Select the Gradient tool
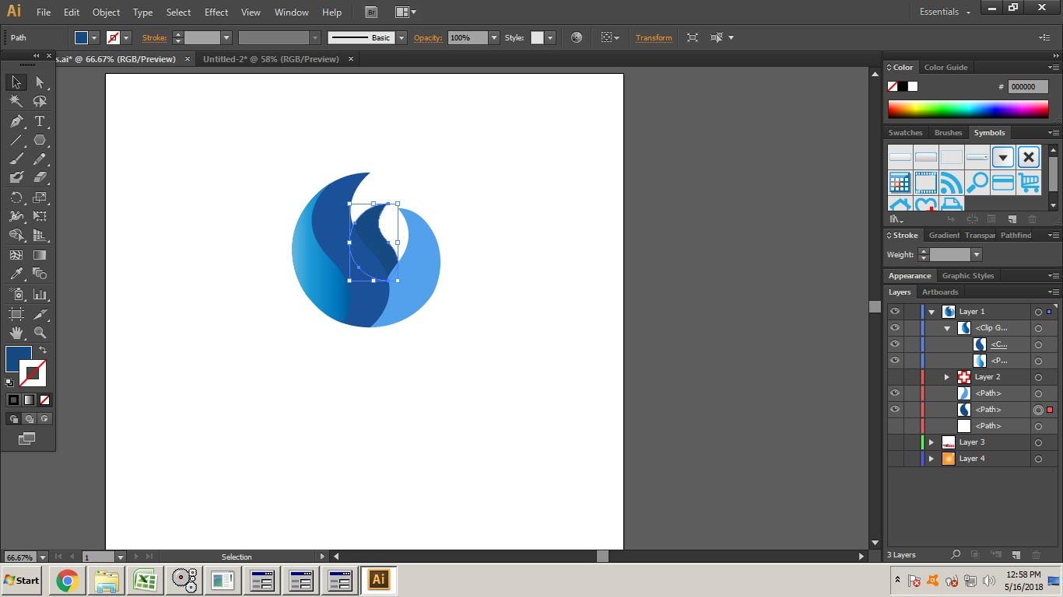 pos(40,254)
